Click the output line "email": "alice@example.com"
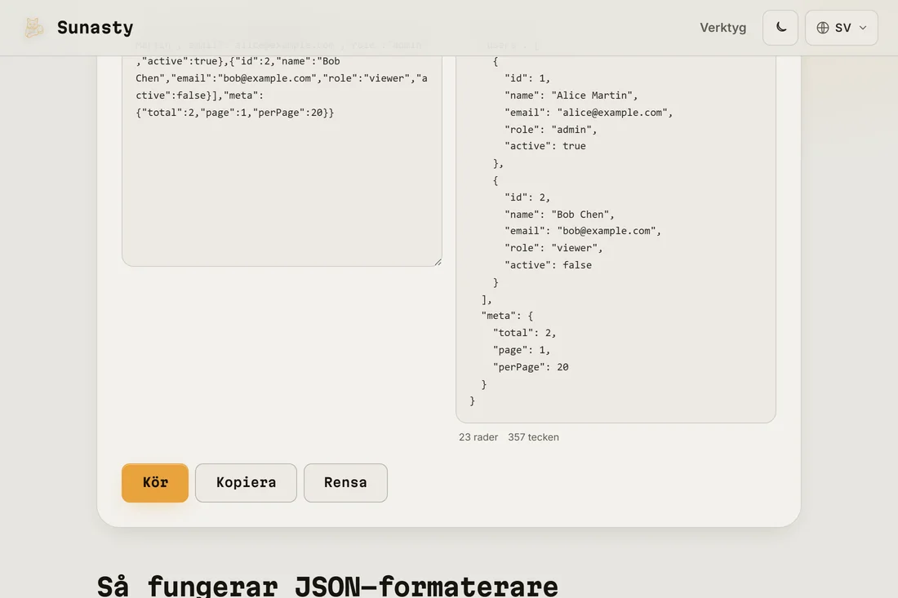 (x=588, y=112)
